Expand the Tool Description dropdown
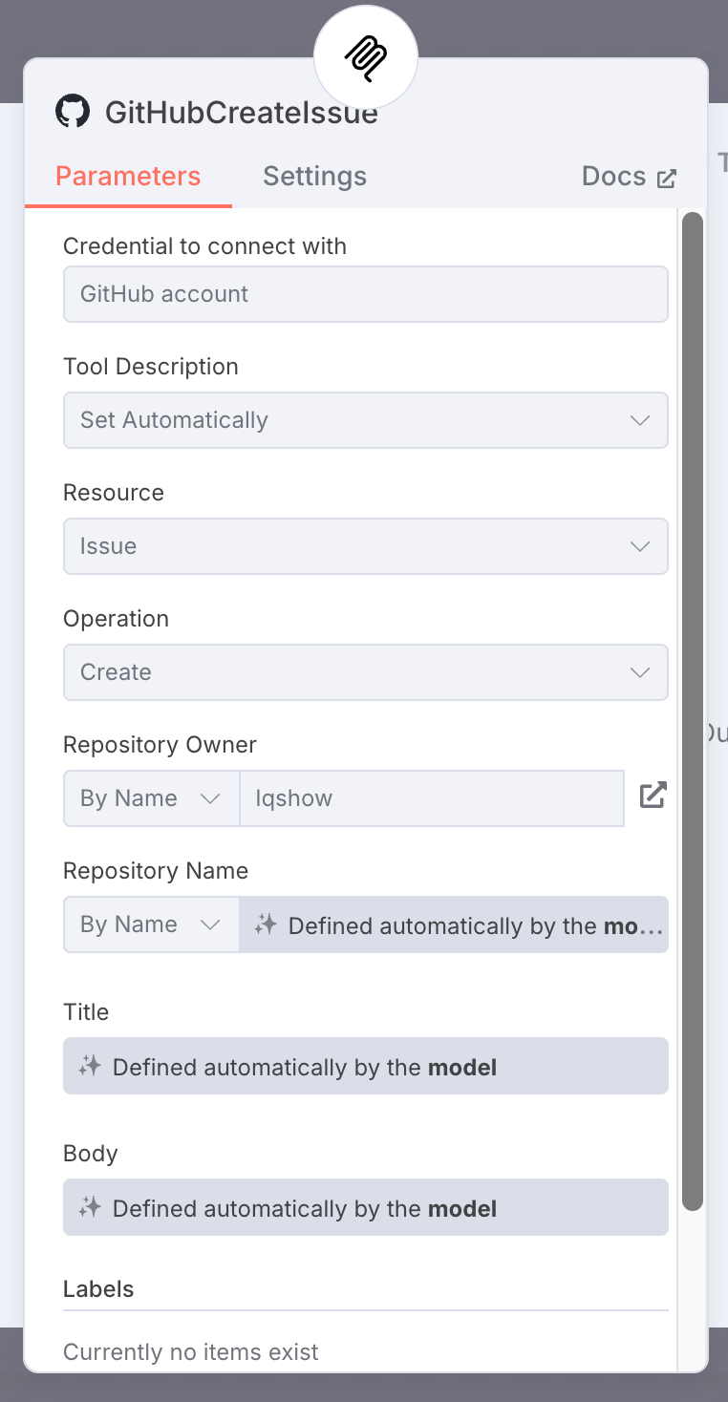The width and height of the screenshot is (728, 1402). tap(365, 420)
